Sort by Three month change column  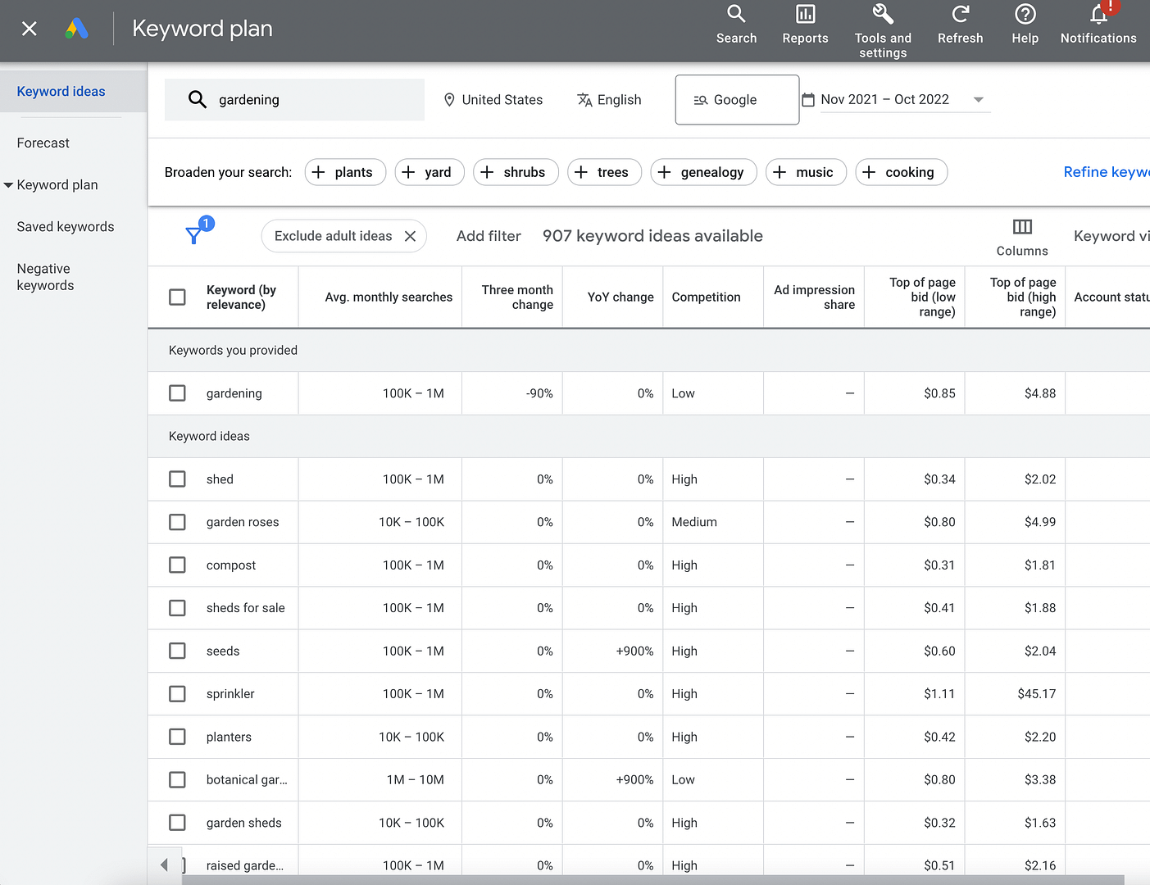[517, 297]
